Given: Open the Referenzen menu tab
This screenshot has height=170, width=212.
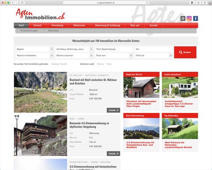Looking at the screenshot, I should tap(79, 25).
